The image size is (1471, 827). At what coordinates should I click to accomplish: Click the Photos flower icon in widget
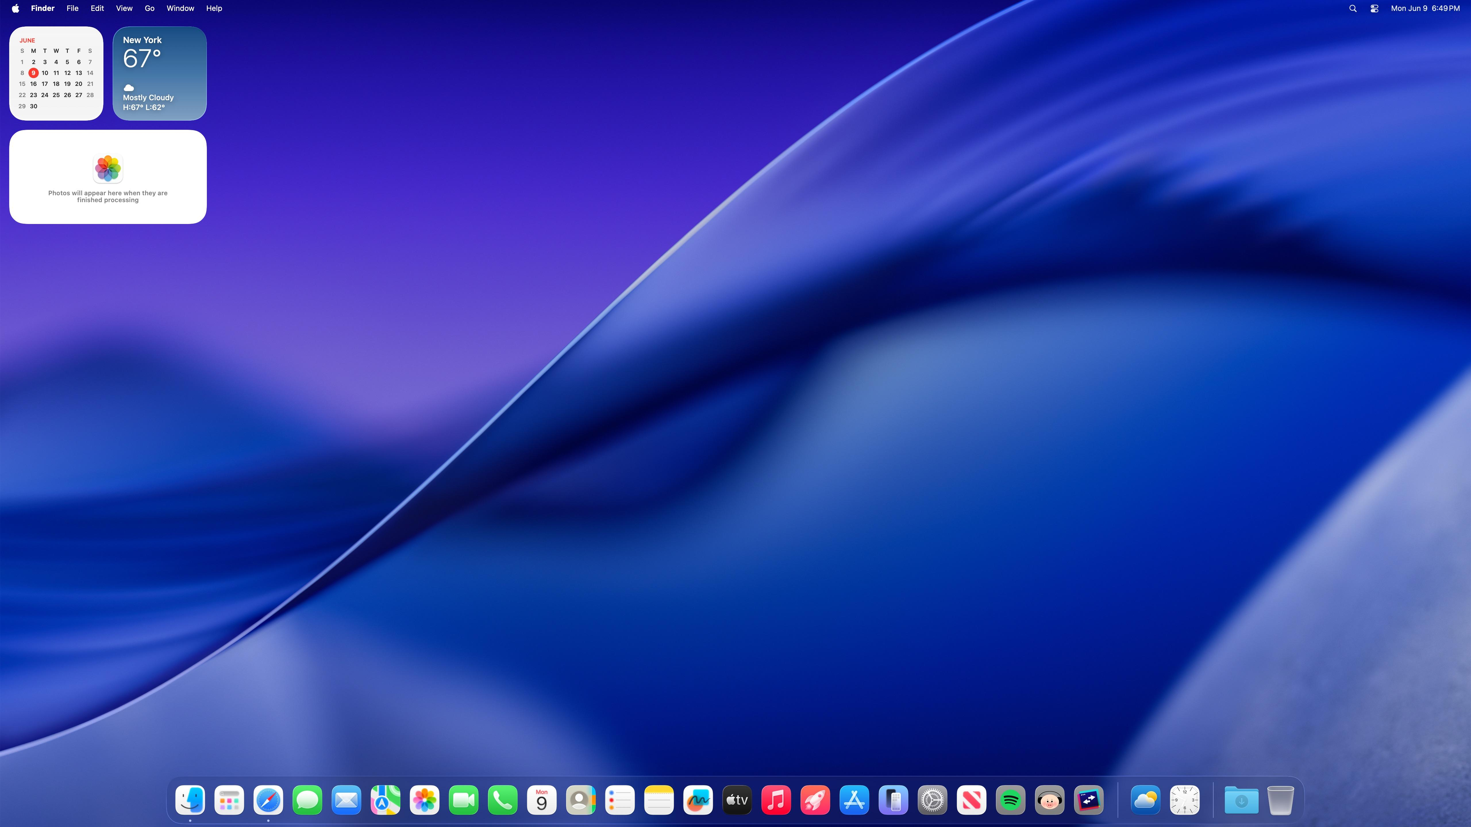tap(108, 168)
